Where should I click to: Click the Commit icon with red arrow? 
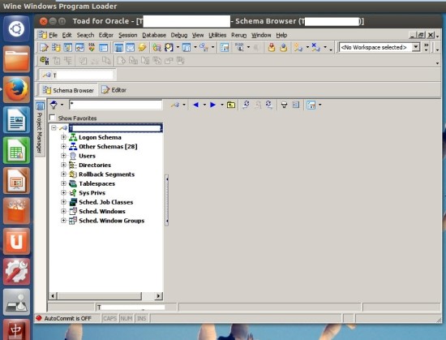tap(272, 48)
